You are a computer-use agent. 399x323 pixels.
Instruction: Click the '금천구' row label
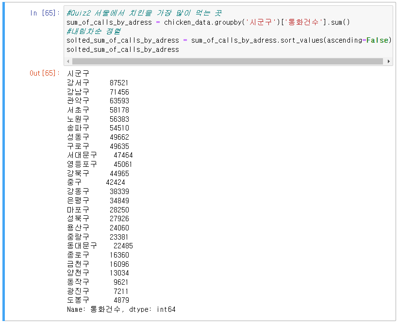(78, 264)
